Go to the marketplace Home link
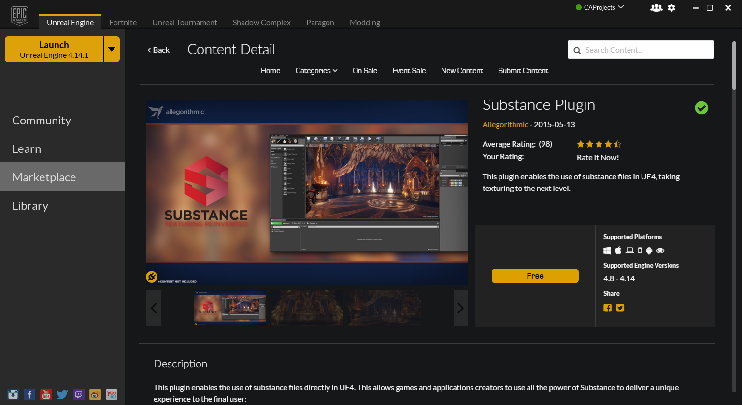The width and height of the screenshot is (742, 405). [x=271, y=71]
